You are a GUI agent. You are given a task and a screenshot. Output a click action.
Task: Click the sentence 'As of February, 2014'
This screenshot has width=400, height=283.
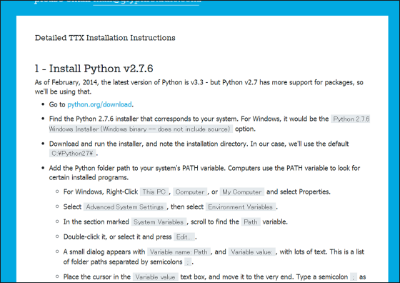click(x=66, y=82)
